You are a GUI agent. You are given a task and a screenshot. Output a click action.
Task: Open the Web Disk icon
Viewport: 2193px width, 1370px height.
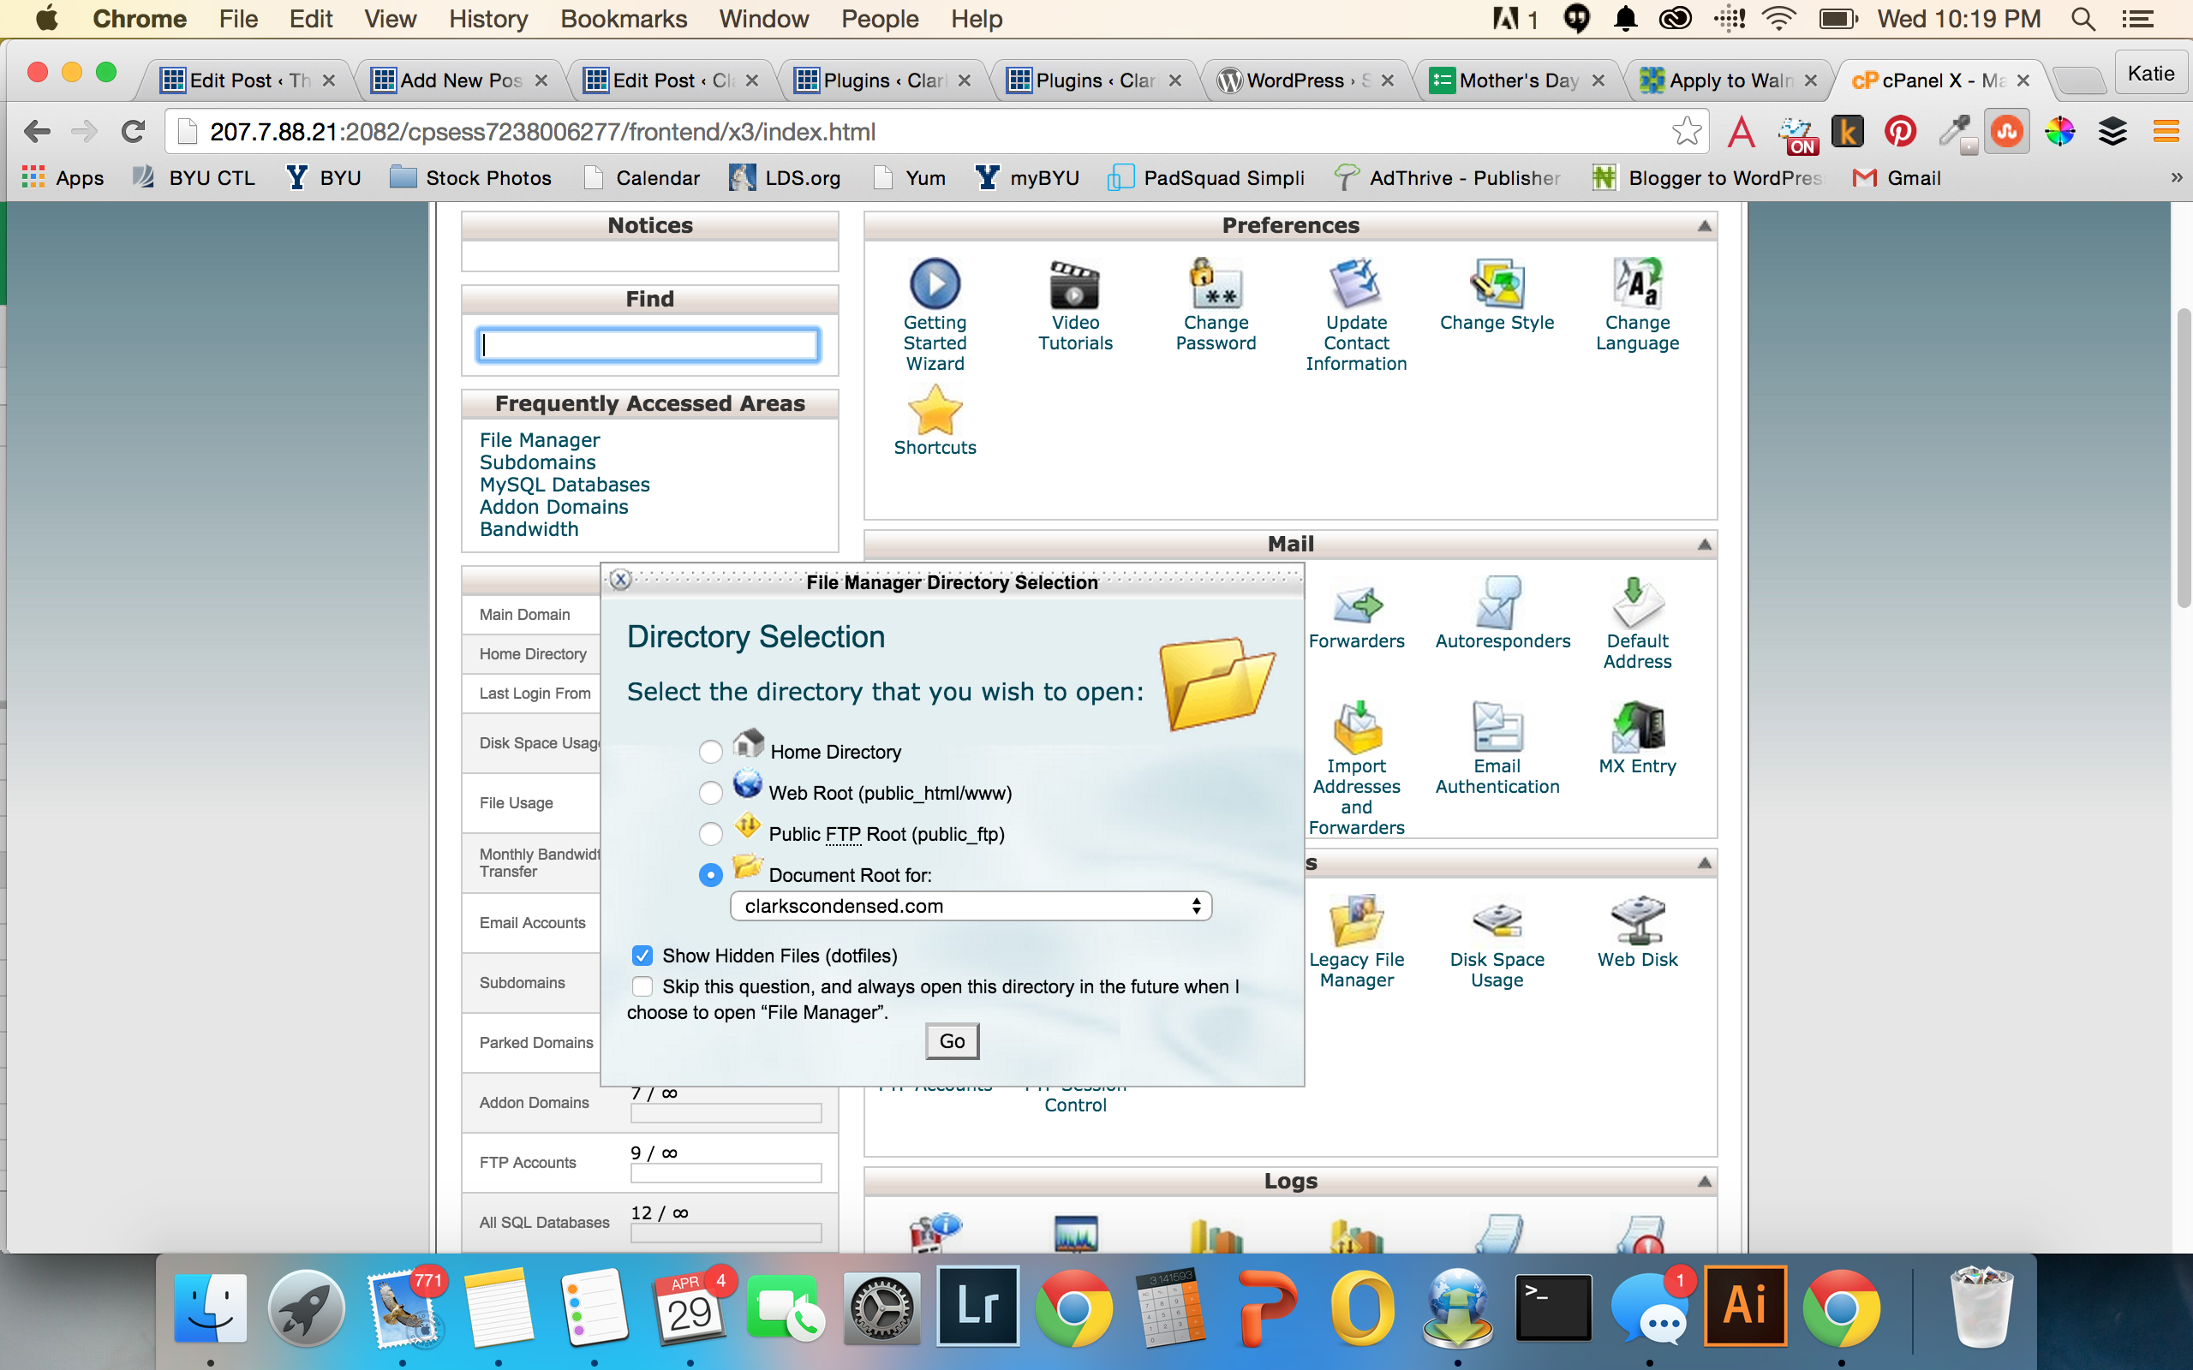[x=1636, y=920]
